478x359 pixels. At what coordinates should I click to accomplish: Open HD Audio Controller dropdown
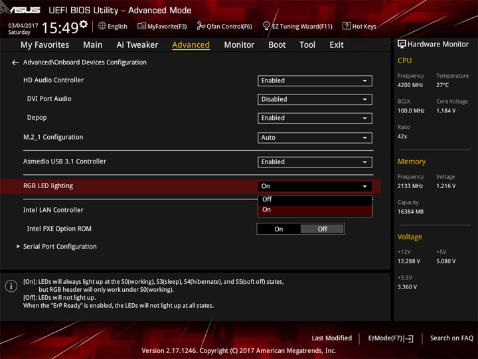[x=315, y=80]
